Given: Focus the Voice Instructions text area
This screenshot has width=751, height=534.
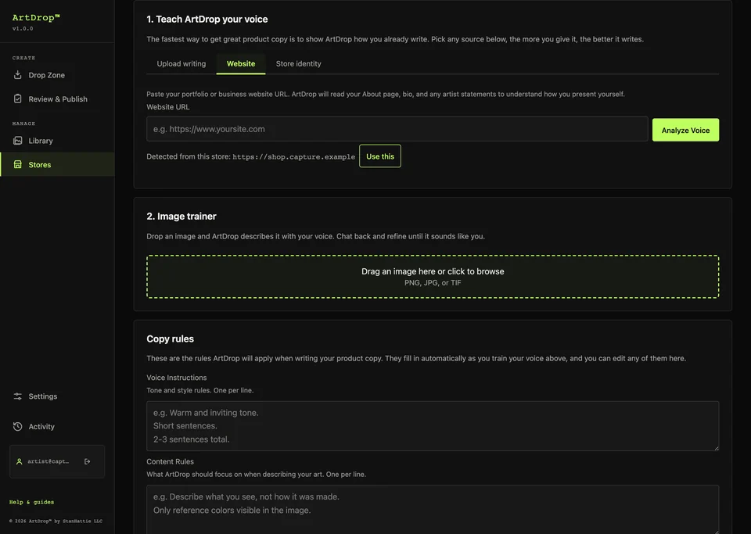Looking at the screenshot, I should point(433,426).
